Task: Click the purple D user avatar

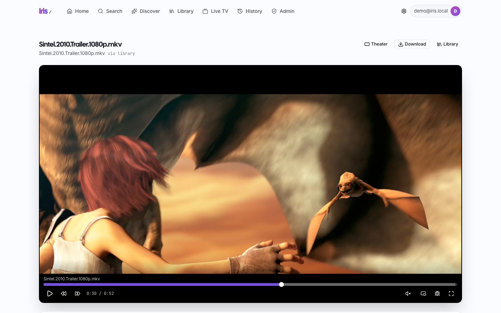Action: [x=455, y=11]
